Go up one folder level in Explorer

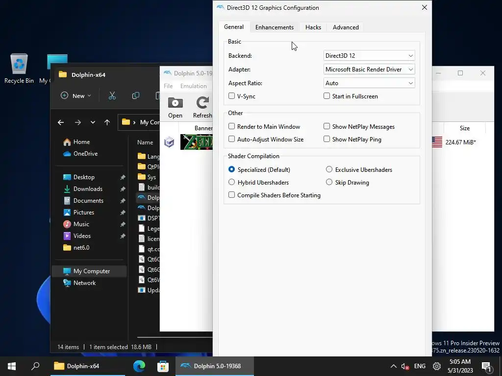(x=107, y=122)
